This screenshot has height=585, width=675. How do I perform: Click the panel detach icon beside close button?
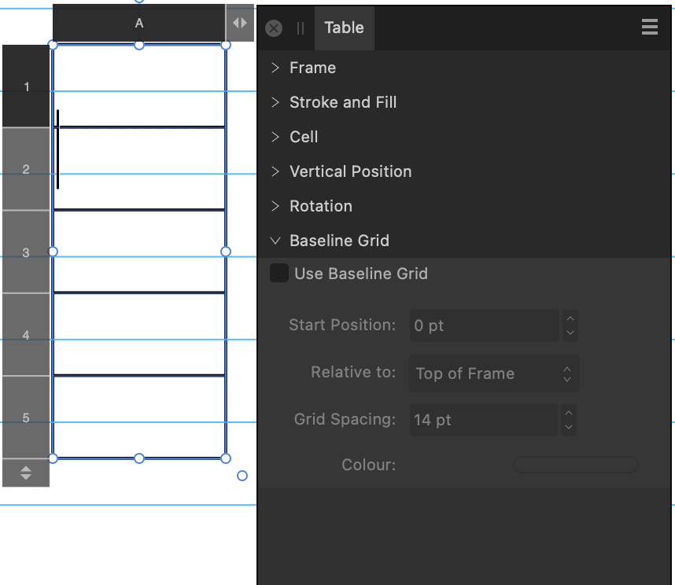[299, 28]
